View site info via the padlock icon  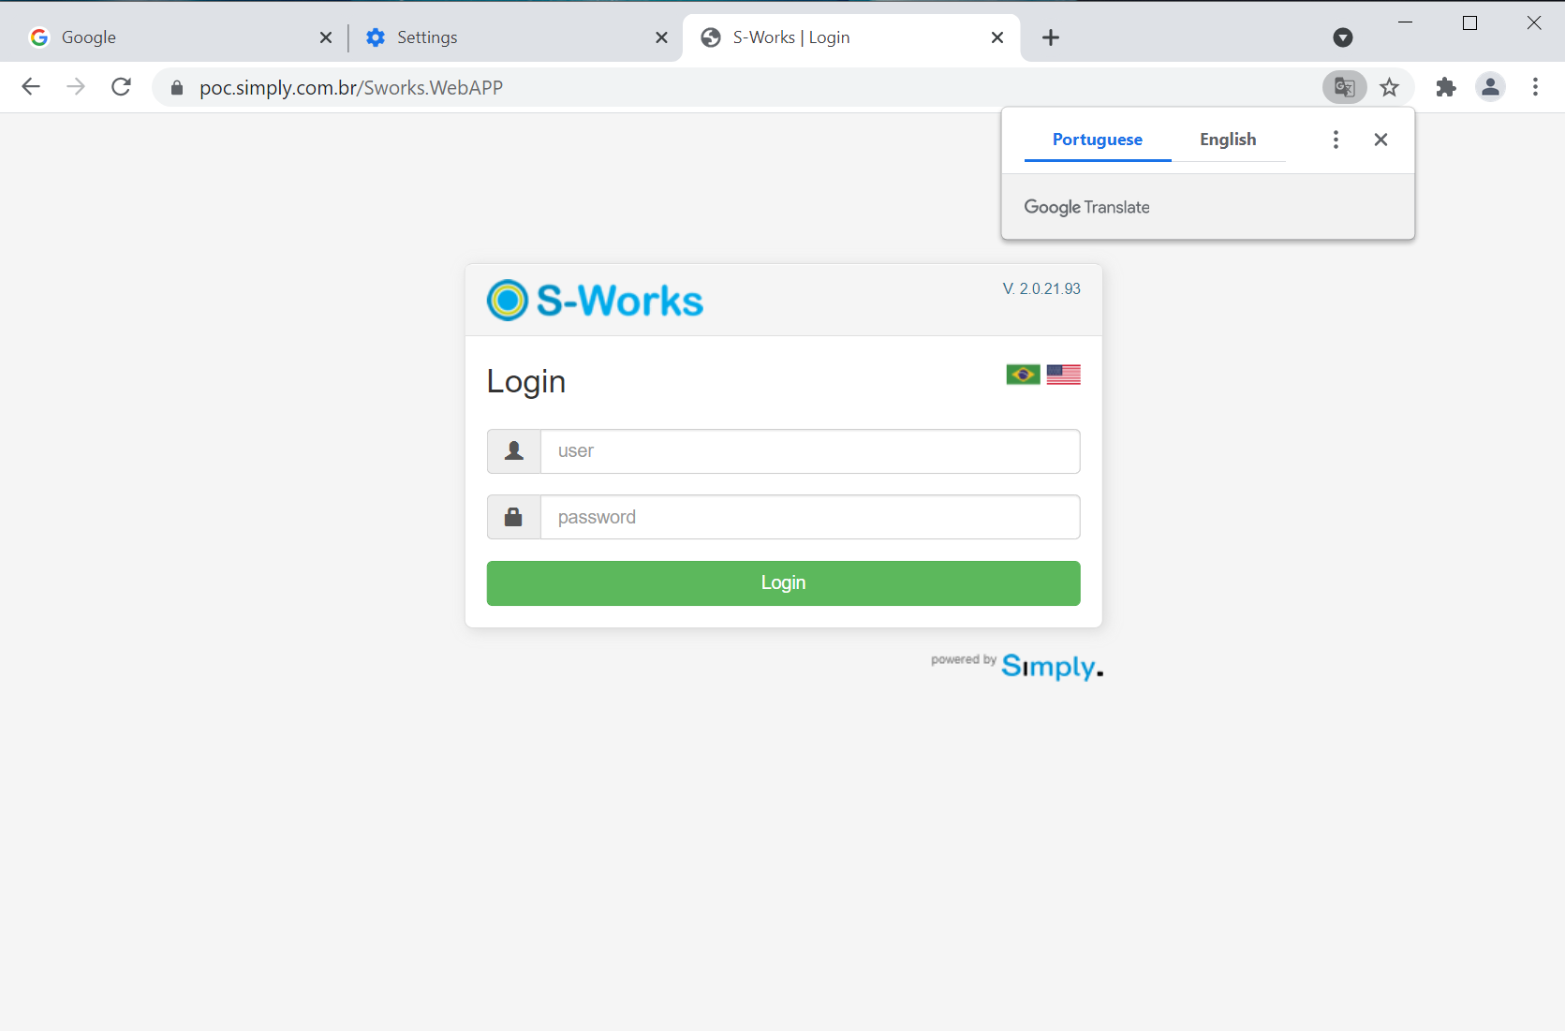(x=176, y=88)
